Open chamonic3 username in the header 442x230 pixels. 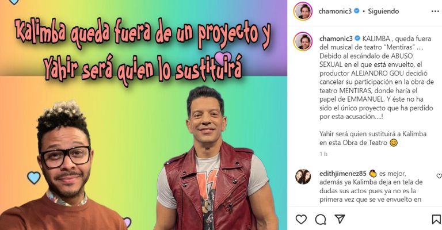pos(335,11)
